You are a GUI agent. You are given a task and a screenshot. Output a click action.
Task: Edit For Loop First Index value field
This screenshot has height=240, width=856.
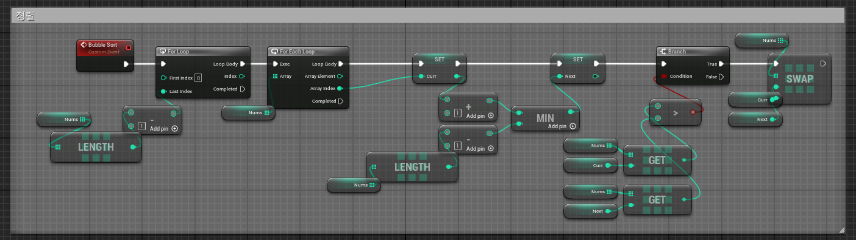tap(198, 78)
